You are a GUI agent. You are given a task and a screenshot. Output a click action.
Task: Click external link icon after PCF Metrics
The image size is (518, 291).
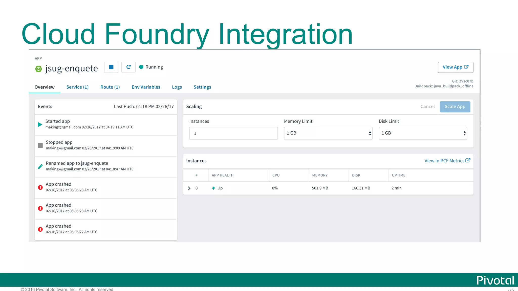click(x=468, y=160)
